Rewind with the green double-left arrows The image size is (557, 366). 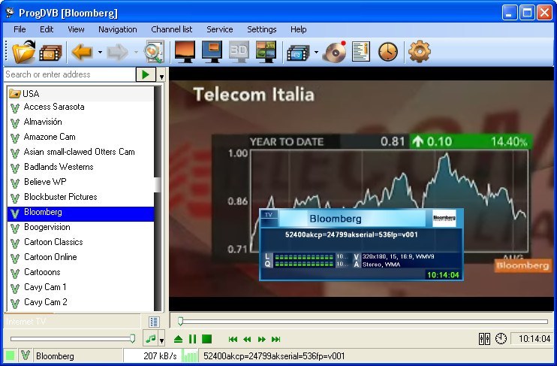247,340
